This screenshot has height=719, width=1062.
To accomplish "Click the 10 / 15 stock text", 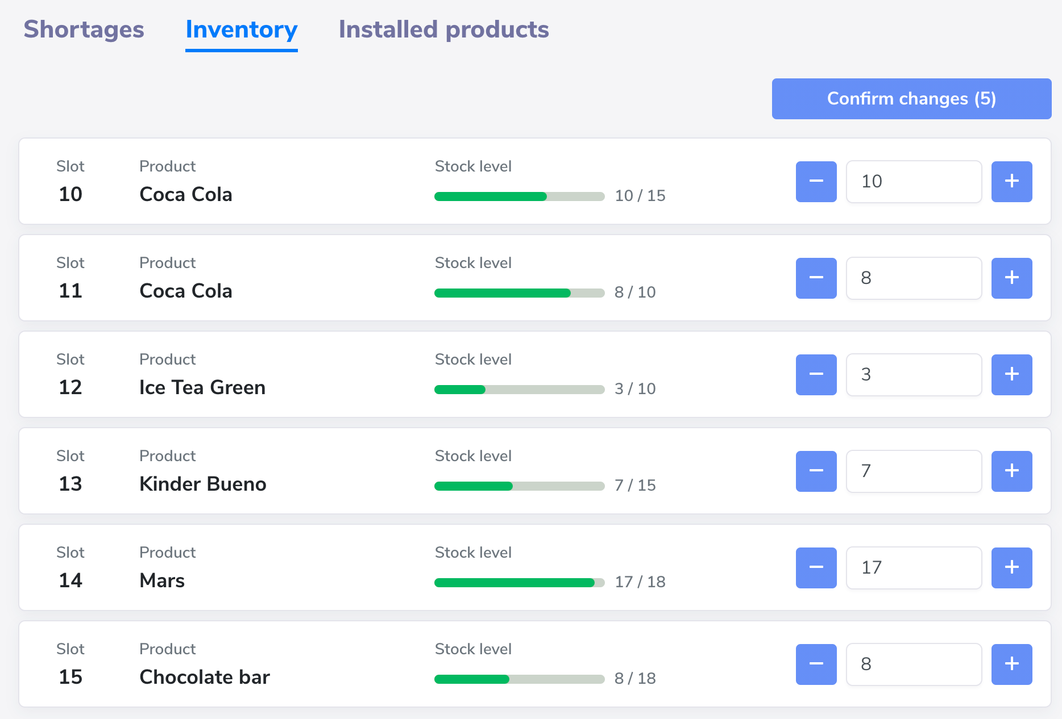I will point(640,196).
